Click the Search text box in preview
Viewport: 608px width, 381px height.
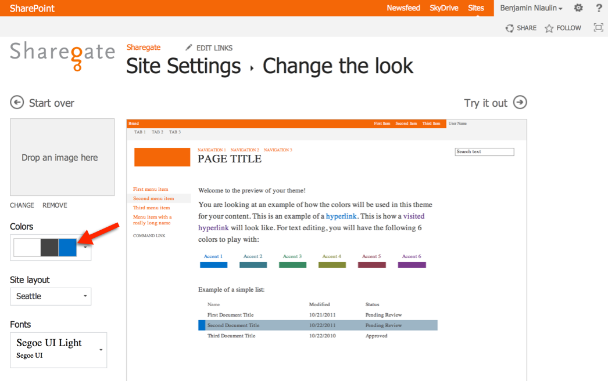pyautogui.click(x=484, y=151)
